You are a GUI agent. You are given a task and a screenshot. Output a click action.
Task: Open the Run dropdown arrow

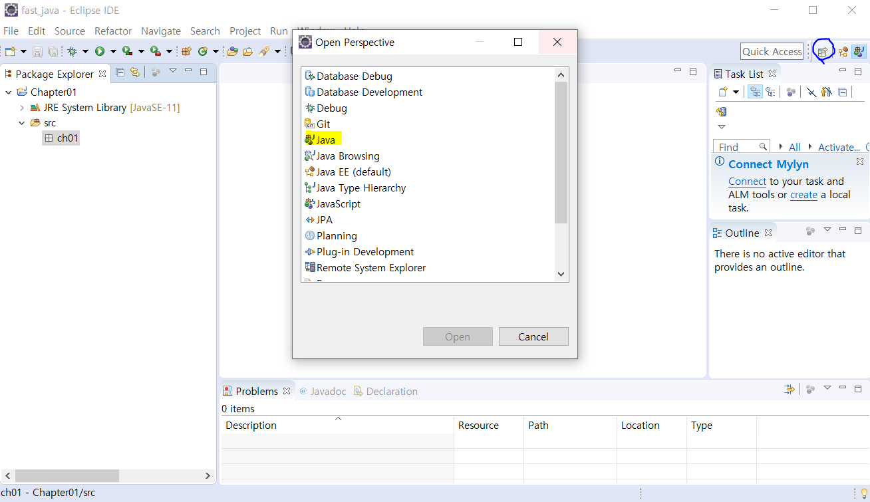(113, 52)
